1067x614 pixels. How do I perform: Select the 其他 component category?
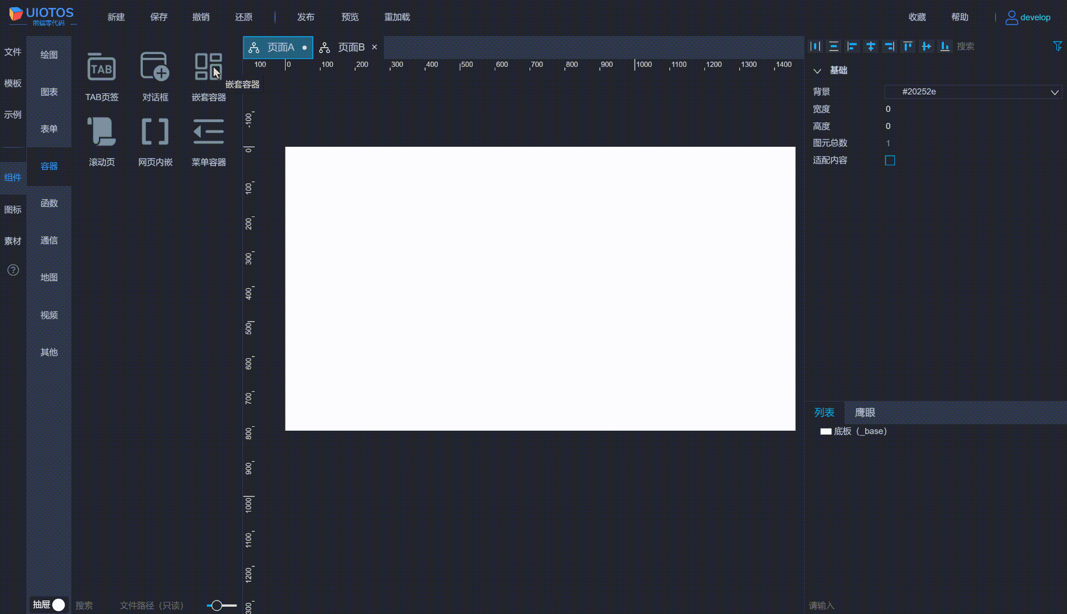pos(49,353)
